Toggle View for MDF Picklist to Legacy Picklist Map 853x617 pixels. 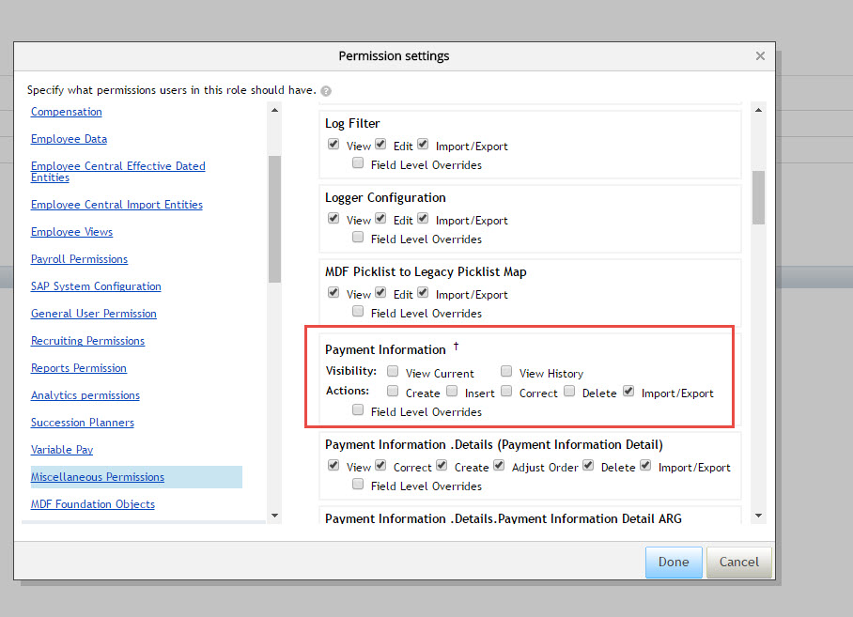333,292
